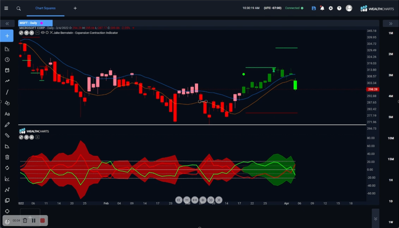Click the WealthCharts logo in top bar
Image resolution: width=399 pixels, height=228 pixels.
click(377, 8)
